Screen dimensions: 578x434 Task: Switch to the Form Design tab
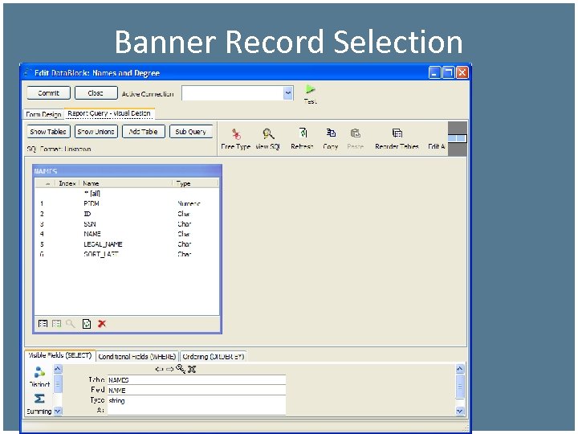point(43,114)
